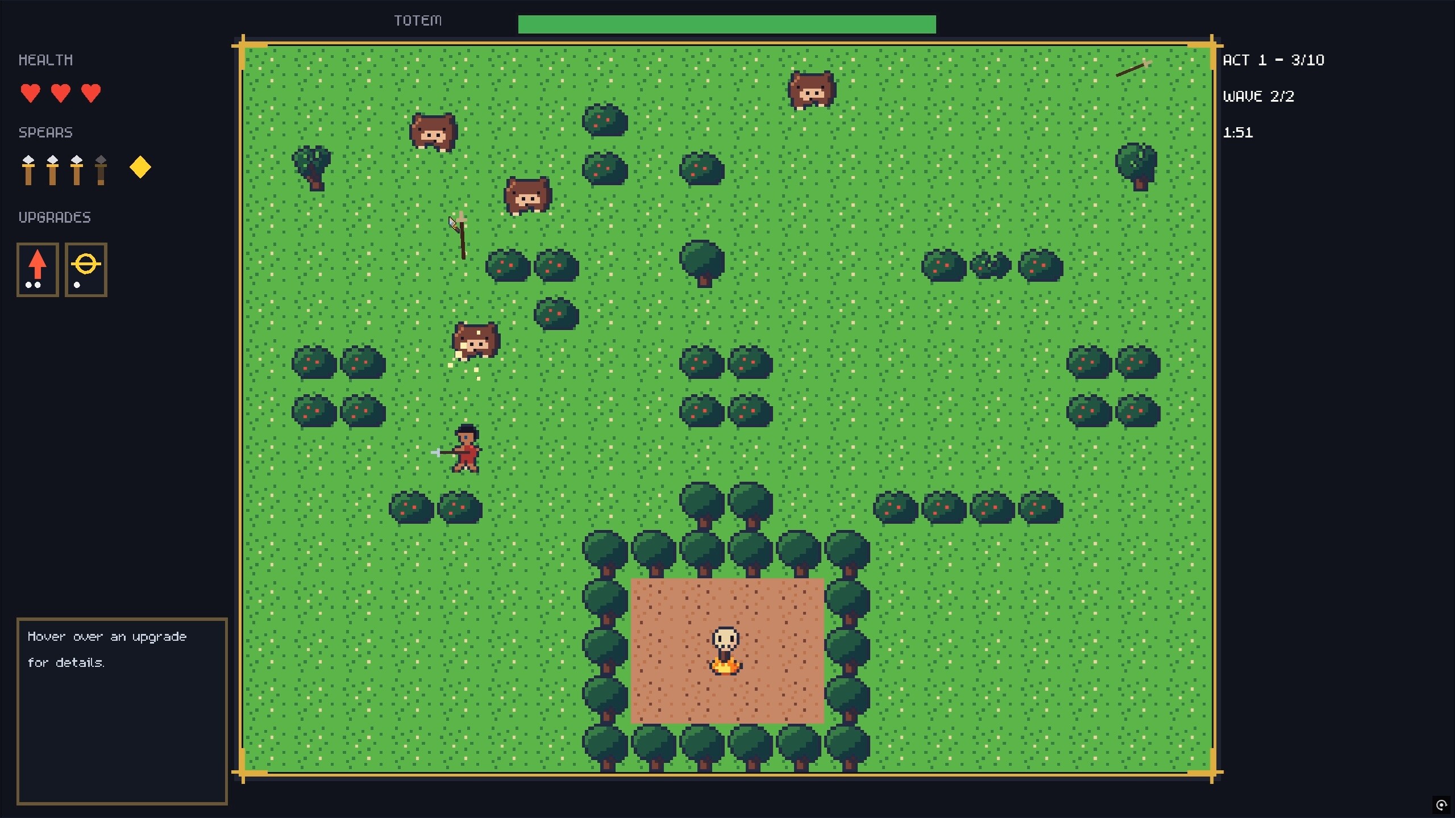
Task: Click the red arrow upgrade icon
Action: click(x=38, y=270)
